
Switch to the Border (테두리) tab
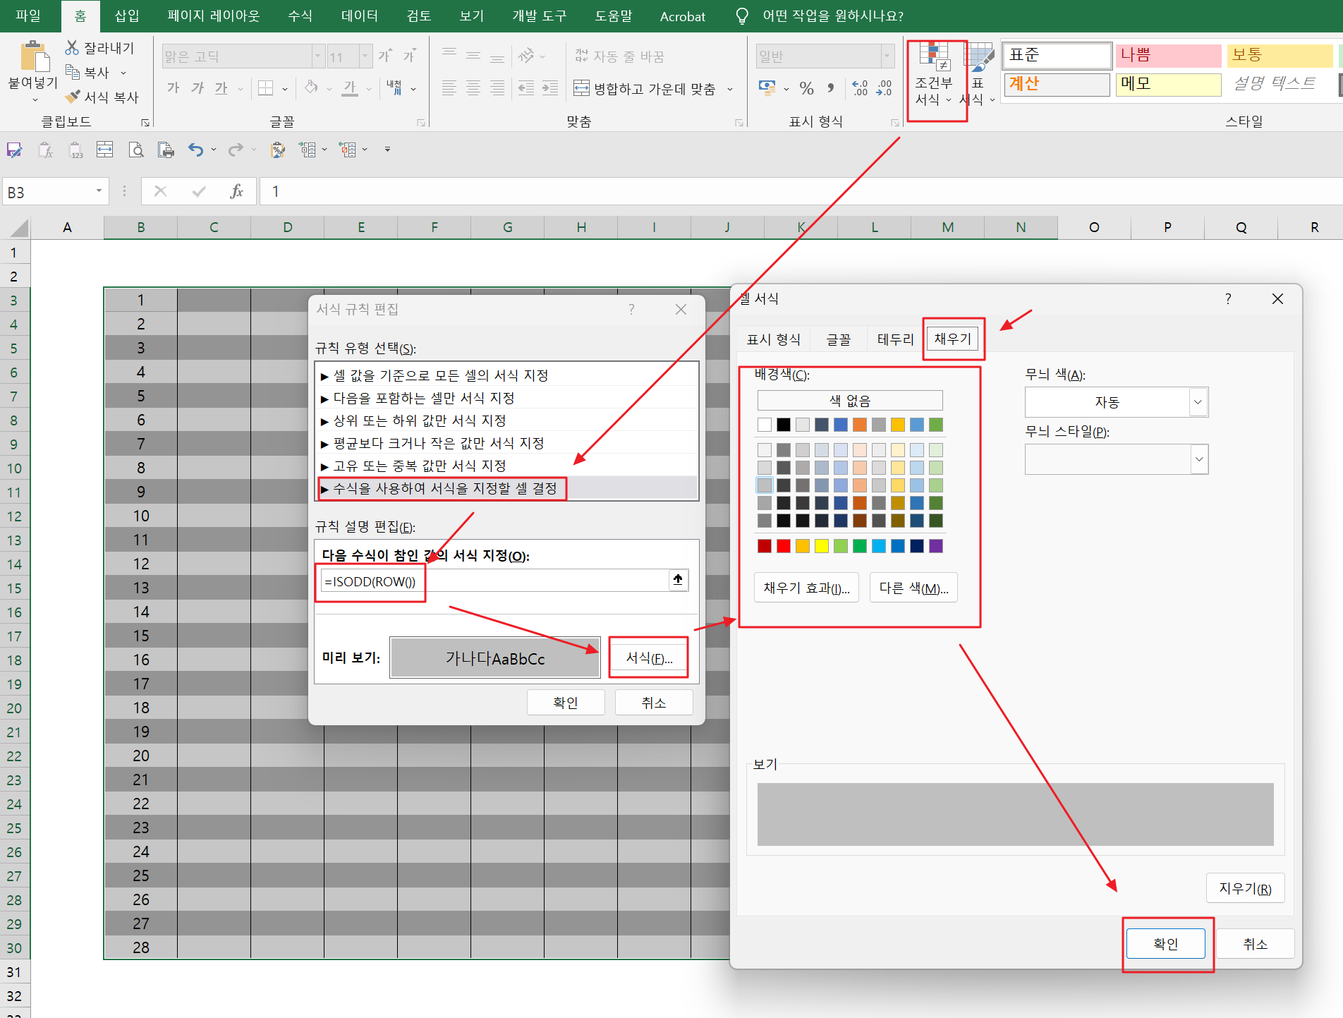[x=895, y=339]
